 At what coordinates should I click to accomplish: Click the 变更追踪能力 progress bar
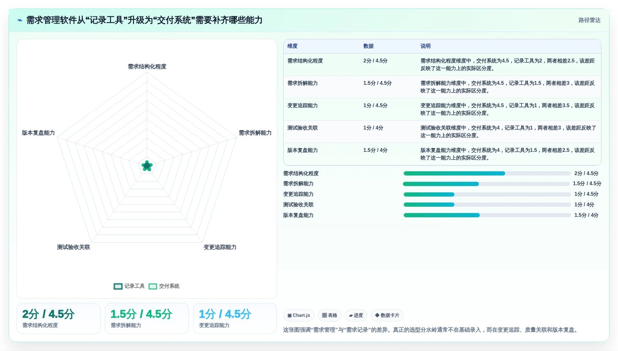click(x=487, y=194)
